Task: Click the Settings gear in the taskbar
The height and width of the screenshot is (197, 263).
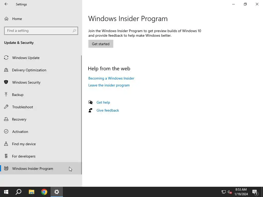Action: pyautogui.click(x=57, y=192)
